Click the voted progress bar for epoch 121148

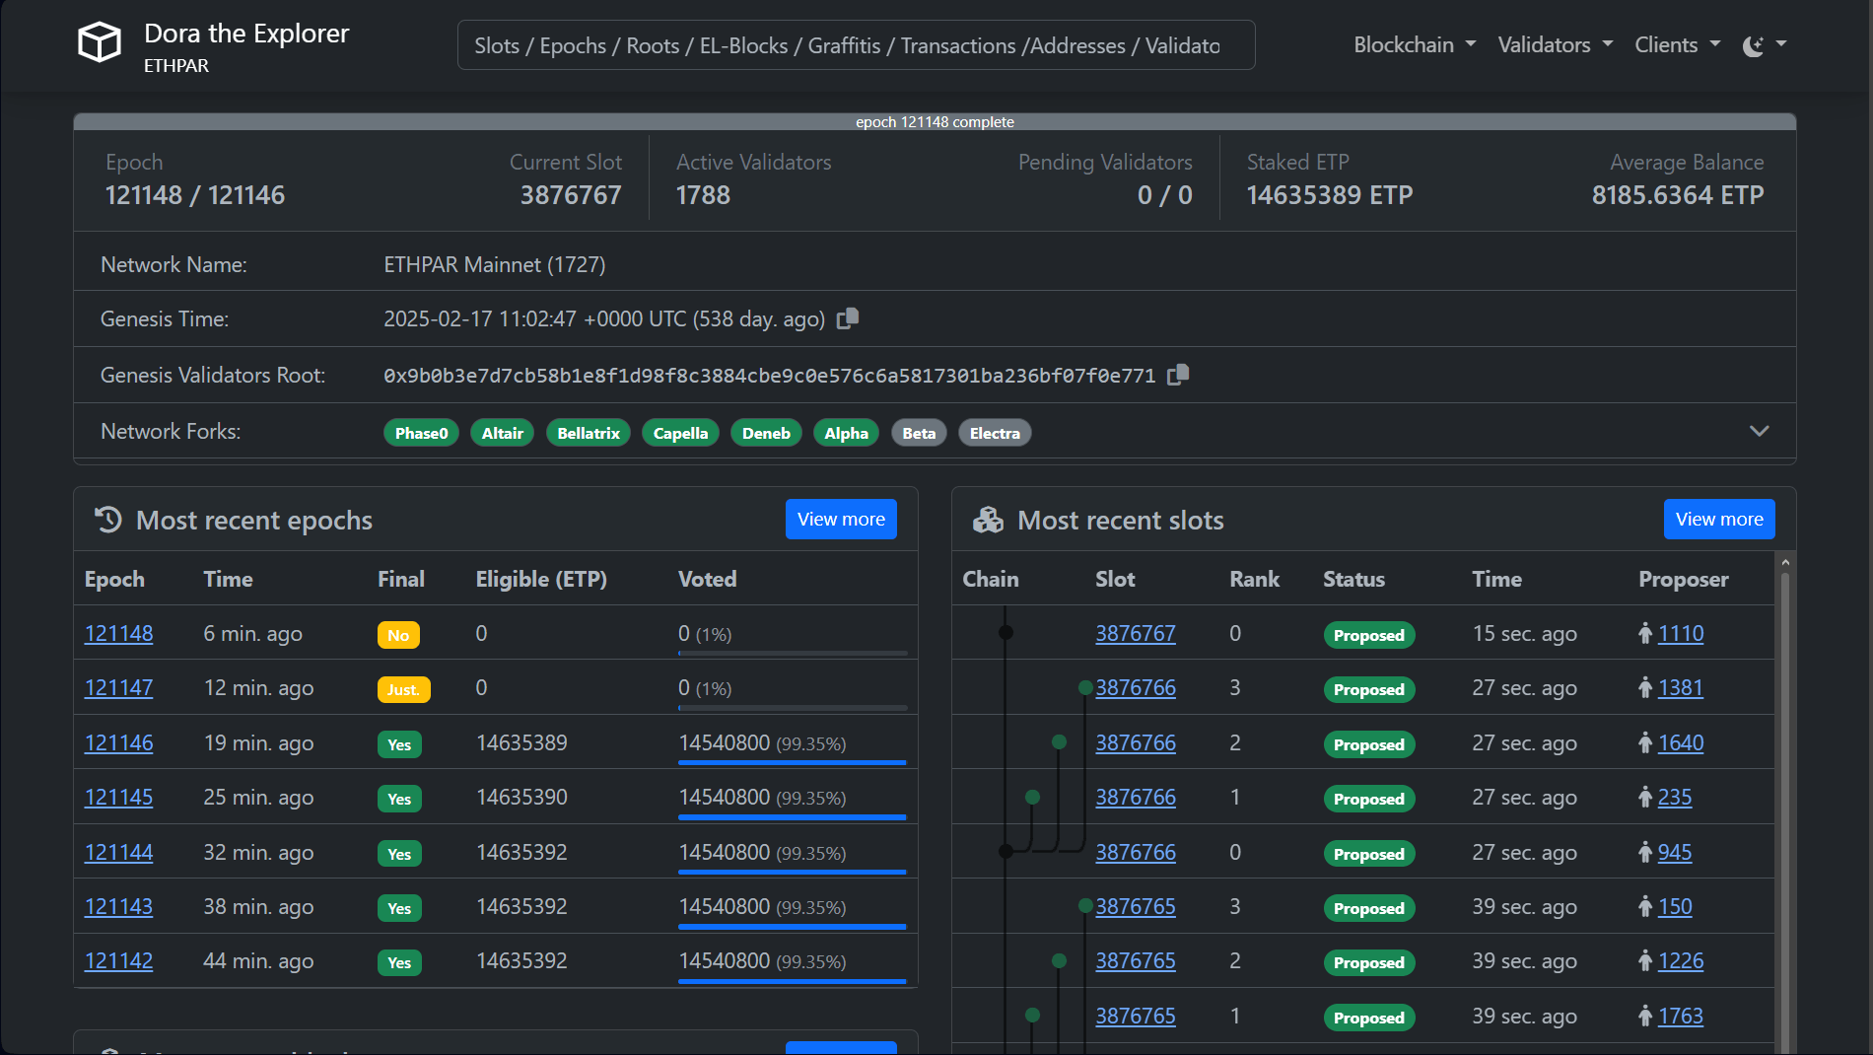pyautogui.click(x=793, y=653)
